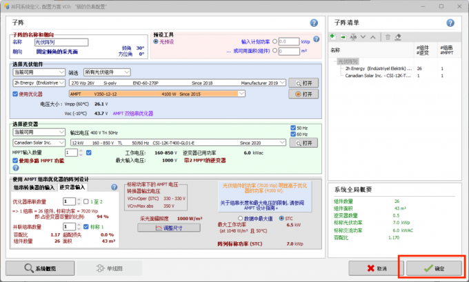Confirm the configuration with 确定
The height and width of the screenshot is (282, 469).
(x=434, y=268)
